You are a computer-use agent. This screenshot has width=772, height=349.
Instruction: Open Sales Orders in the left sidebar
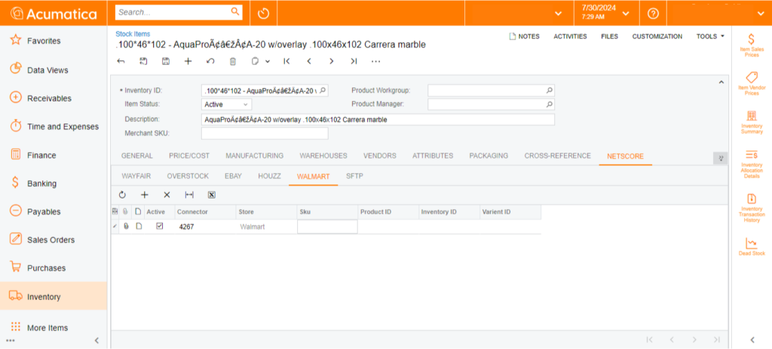51,240
